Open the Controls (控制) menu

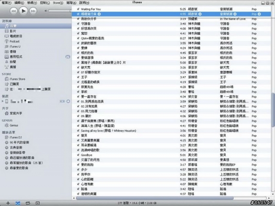pos(45,3)
